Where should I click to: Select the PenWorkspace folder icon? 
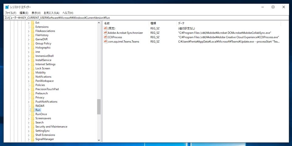point(33,81)
